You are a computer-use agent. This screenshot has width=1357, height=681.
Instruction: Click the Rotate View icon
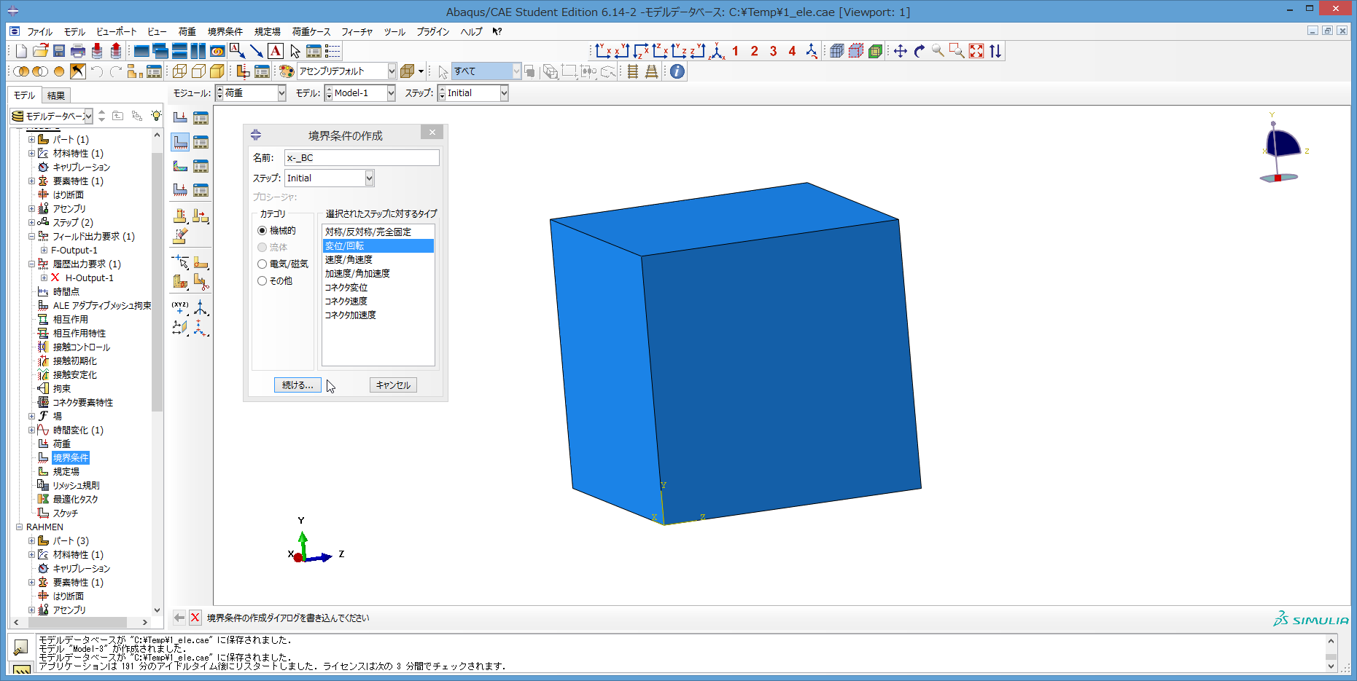(x=919, y=51)
